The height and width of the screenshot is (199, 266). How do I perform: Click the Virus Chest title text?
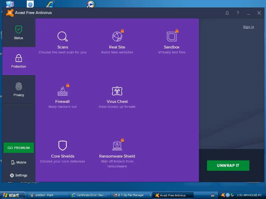click(x=117, y=102)
